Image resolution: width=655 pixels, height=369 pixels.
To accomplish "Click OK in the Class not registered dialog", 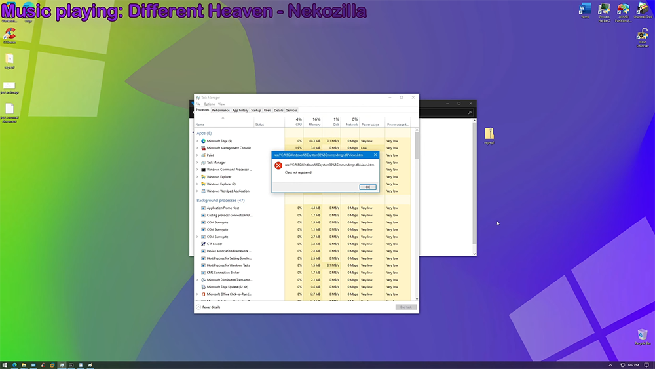I will (367, 187).
